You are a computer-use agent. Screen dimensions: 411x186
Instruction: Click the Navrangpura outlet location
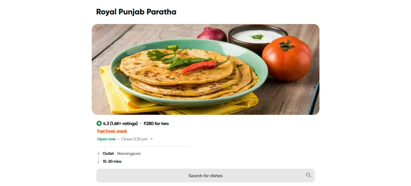point(129,154)
